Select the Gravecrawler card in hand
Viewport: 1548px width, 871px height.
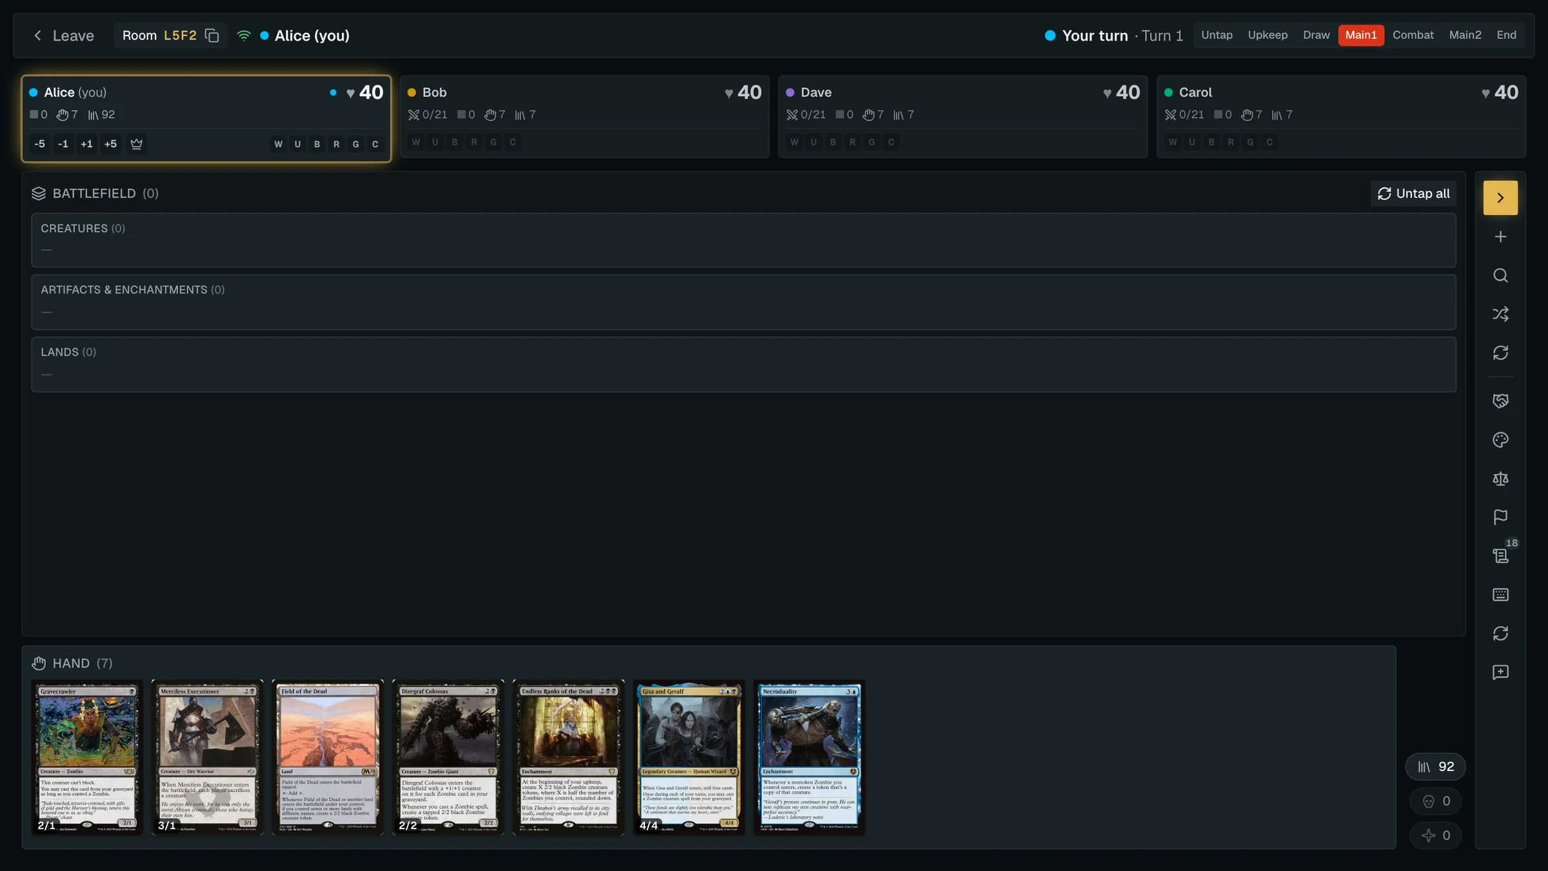(x=87, y=757)
